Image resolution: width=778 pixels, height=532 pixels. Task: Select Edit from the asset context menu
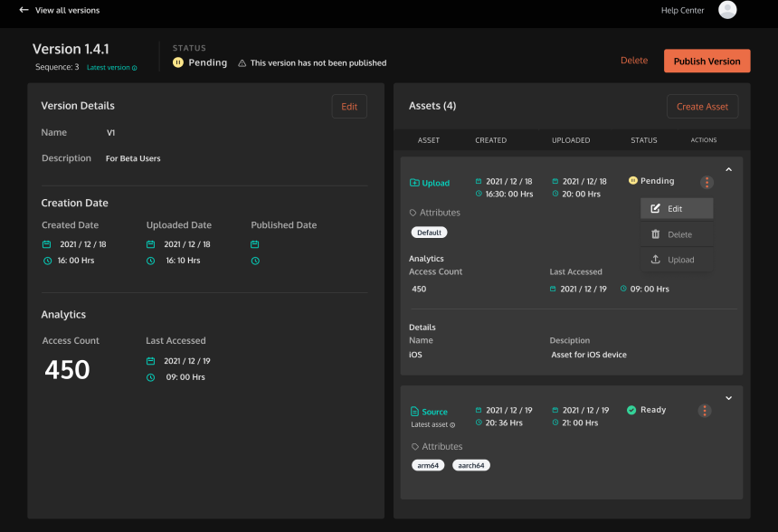pos(676,209)
